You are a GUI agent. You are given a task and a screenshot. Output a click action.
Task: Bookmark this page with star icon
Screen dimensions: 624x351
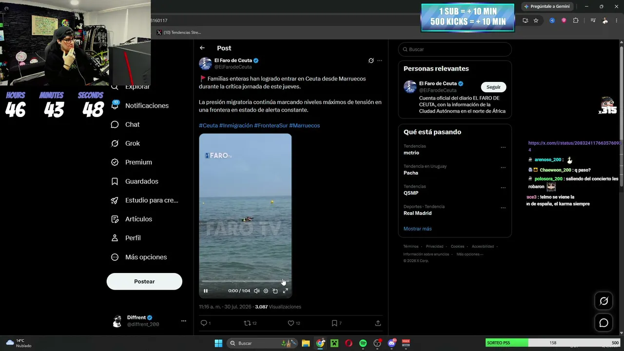[536, 20]
